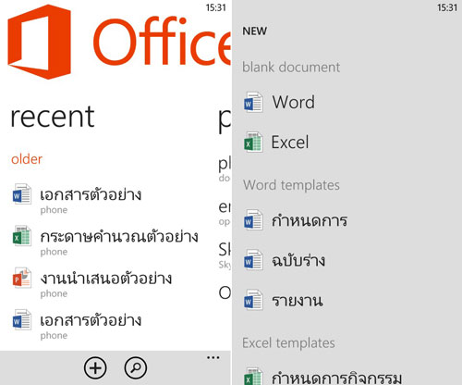This screenshot has width=462, height=385.
Task: Tap the add new document plus icon
Action: coord(95,367)
